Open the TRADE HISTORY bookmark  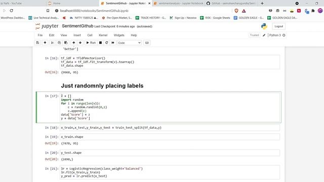click(x=151, y=18)
